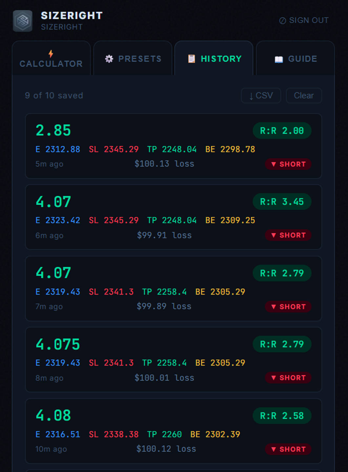Click R:R 2.79 badge on 8m ago card
Viewport: 348px width, 472px height.
point(282,344)
